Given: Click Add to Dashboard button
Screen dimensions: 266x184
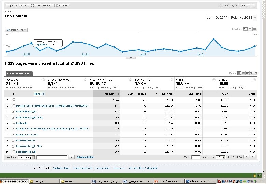Looking at the screenshot, I should [x=42, y=5].
